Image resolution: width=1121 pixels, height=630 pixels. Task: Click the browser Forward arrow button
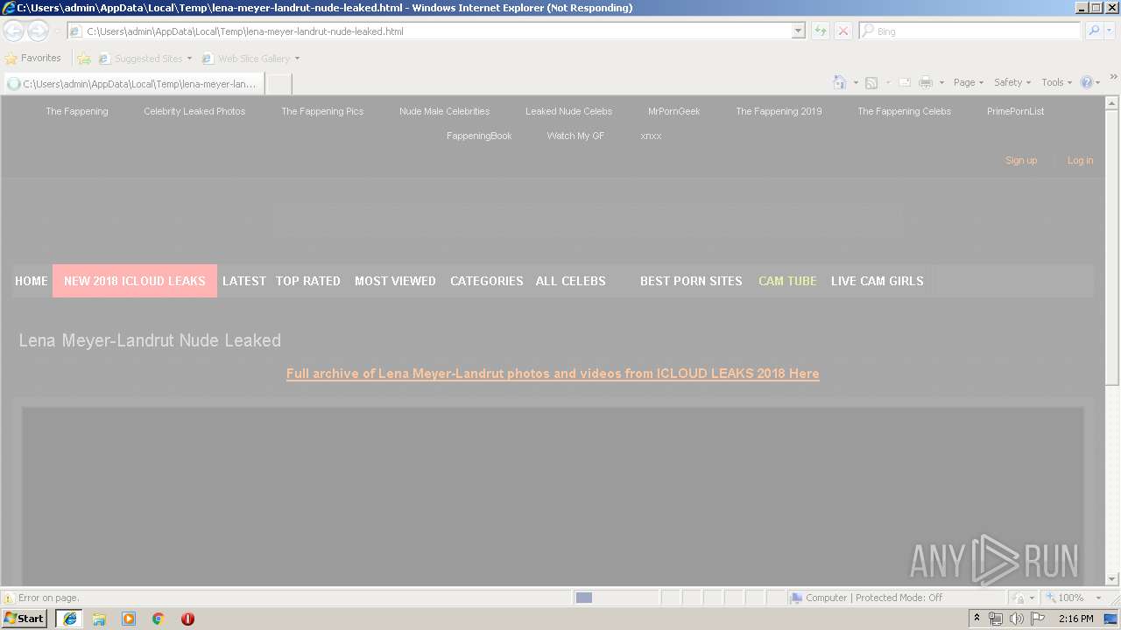38,31
